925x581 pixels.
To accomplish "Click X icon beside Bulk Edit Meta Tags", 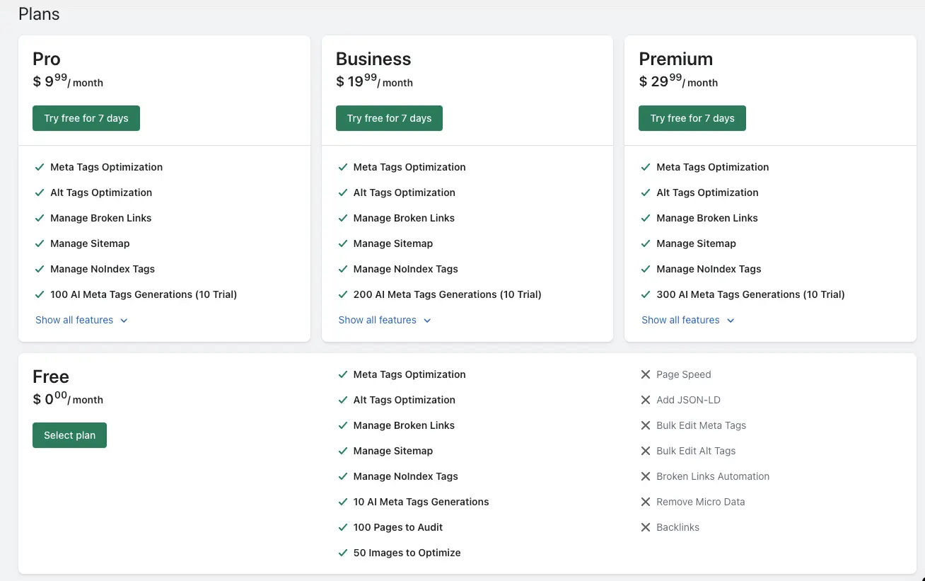I will [x=646, y=425].
